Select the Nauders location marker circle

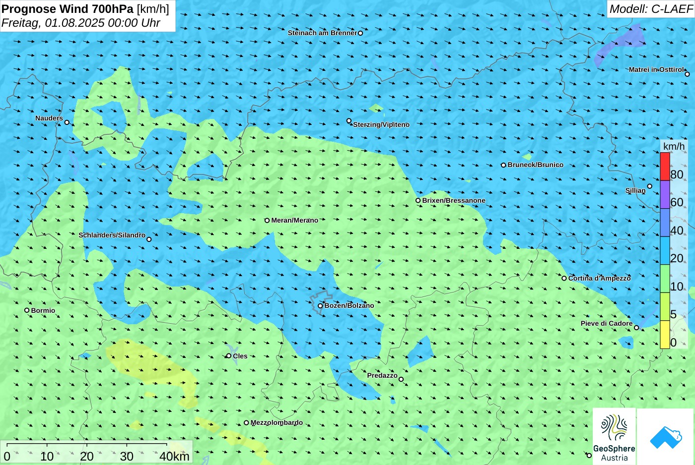[x=67, y=122]
